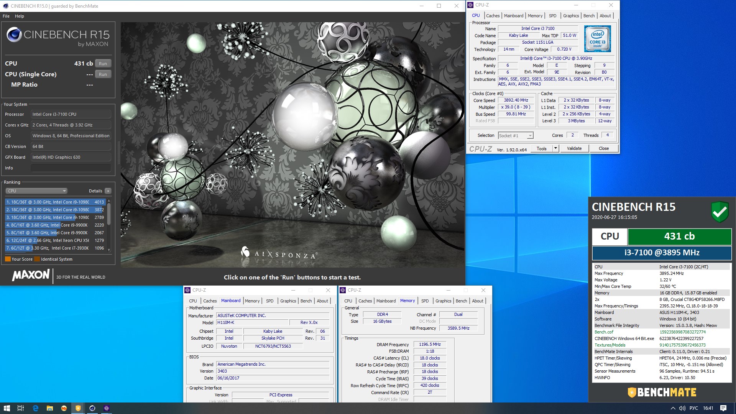Click the CPU-Z title icon of Mainboard window
The width and height of the screenshot is (736, 414).
click(x=187, y=290)
